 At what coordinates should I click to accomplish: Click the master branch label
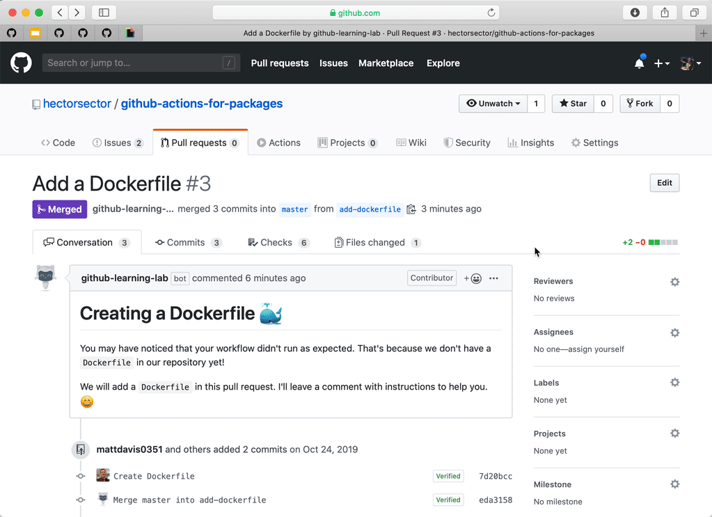coord(294,209)
